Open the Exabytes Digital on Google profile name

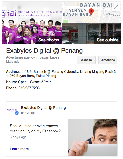[43, 108]
